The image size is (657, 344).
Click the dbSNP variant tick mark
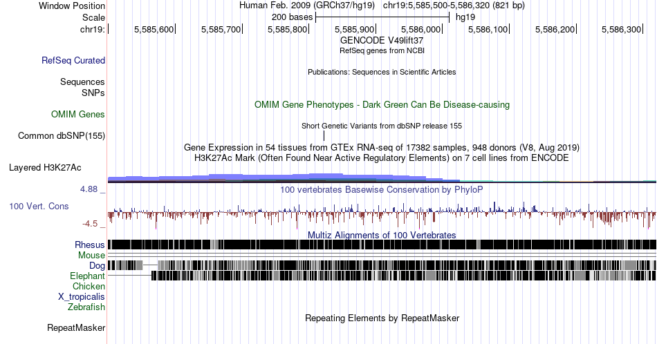click(324, 135)
